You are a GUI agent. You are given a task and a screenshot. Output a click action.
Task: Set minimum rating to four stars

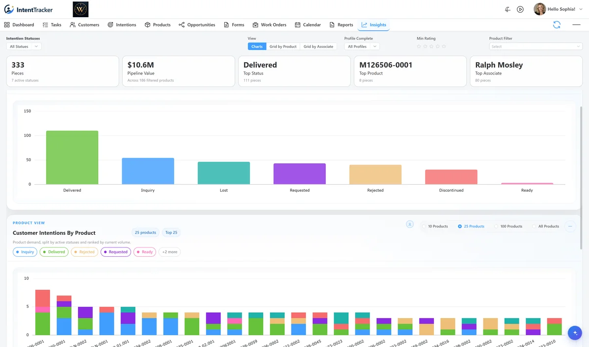(x=438, y=47)
